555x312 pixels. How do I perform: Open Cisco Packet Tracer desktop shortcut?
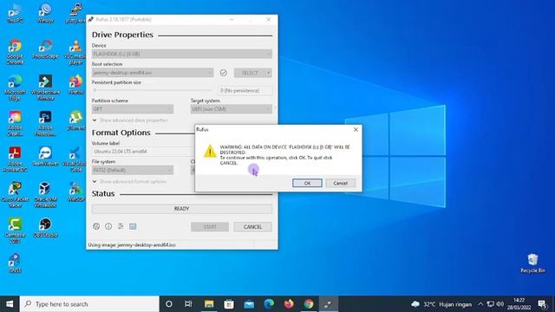tap(15, 195)
